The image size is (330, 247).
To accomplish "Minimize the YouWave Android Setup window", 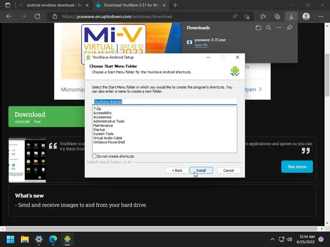I will [208, 57].
